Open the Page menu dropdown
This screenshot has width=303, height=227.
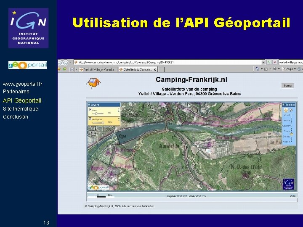click(289, 69)
